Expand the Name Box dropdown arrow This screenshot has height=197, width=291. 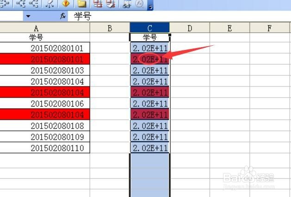point(28,16)
